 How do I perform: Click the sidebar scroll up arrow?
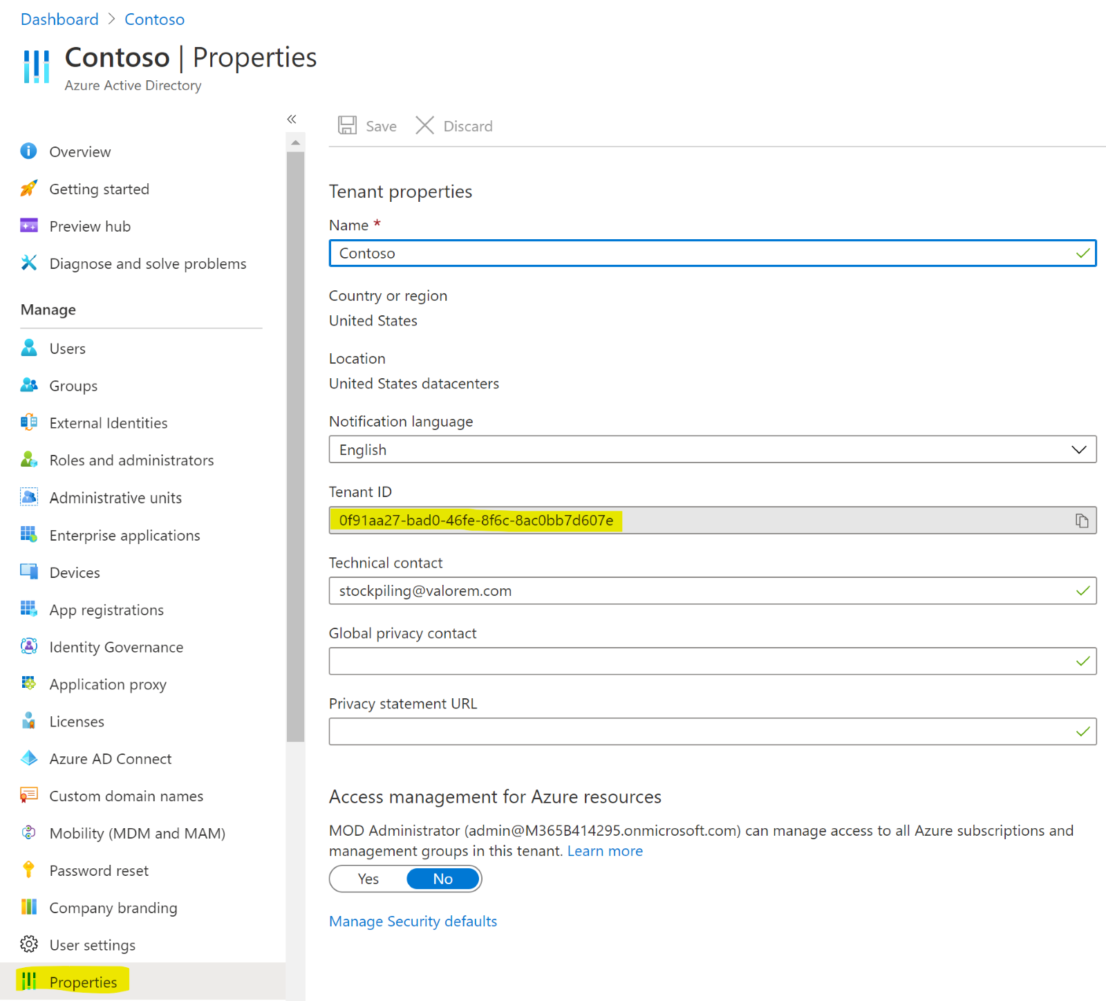point(295,143)
